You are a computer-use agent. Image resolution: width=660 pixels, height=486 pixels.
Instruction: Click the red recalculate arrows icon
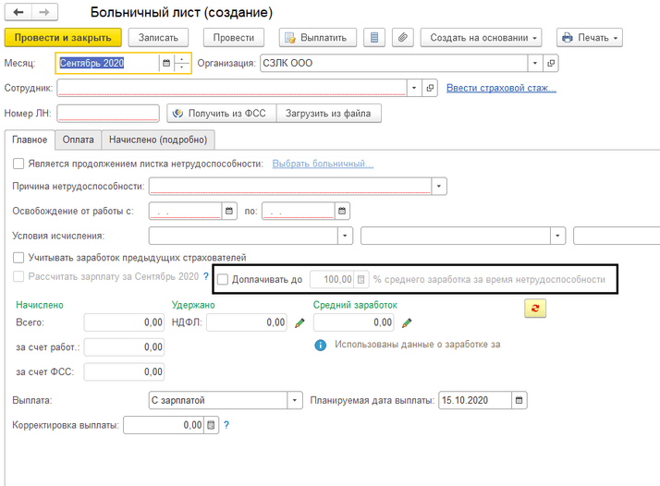[x=535, y=309]
